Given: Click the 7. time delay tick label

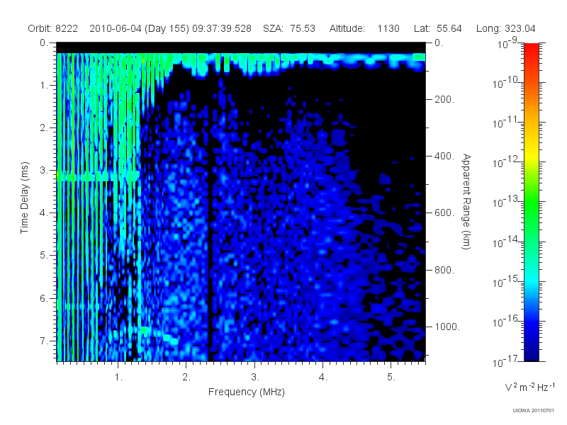Looking at the screenshot, I should click(44, 341).
